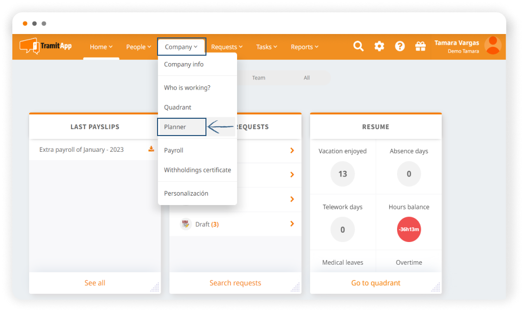Select Planner from Company menu

(175, 127)
